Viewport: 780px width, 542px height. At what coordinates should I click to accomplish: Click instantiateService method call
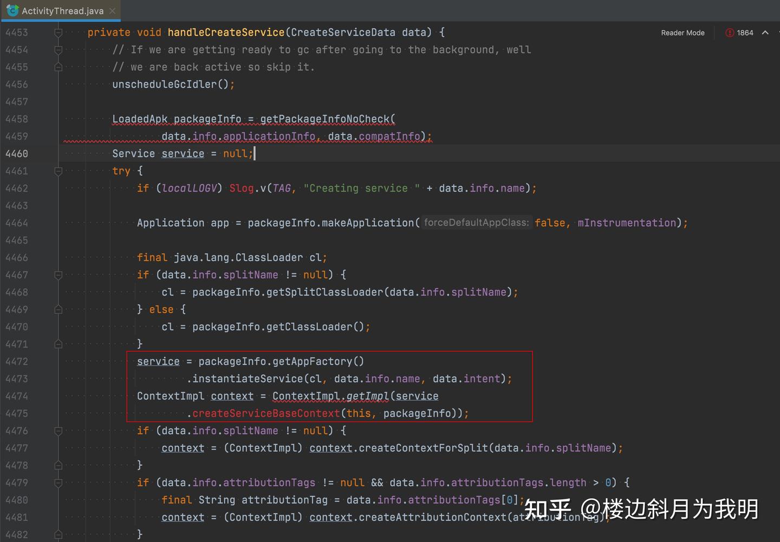248,379
